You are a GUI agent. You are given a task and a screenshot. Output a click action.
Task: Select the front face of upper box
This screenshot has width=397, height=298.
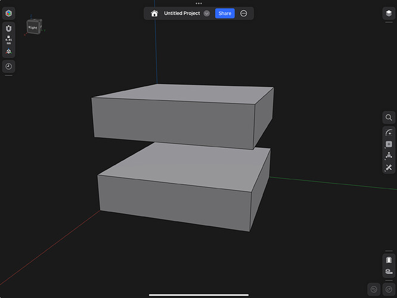(x=173, y=123)
